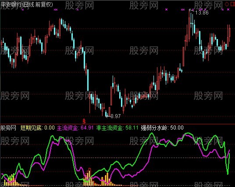Select the 13.86 high price label
Image resolution: width=235 pixels, height=187 pixels.
(x=202, y=13)
